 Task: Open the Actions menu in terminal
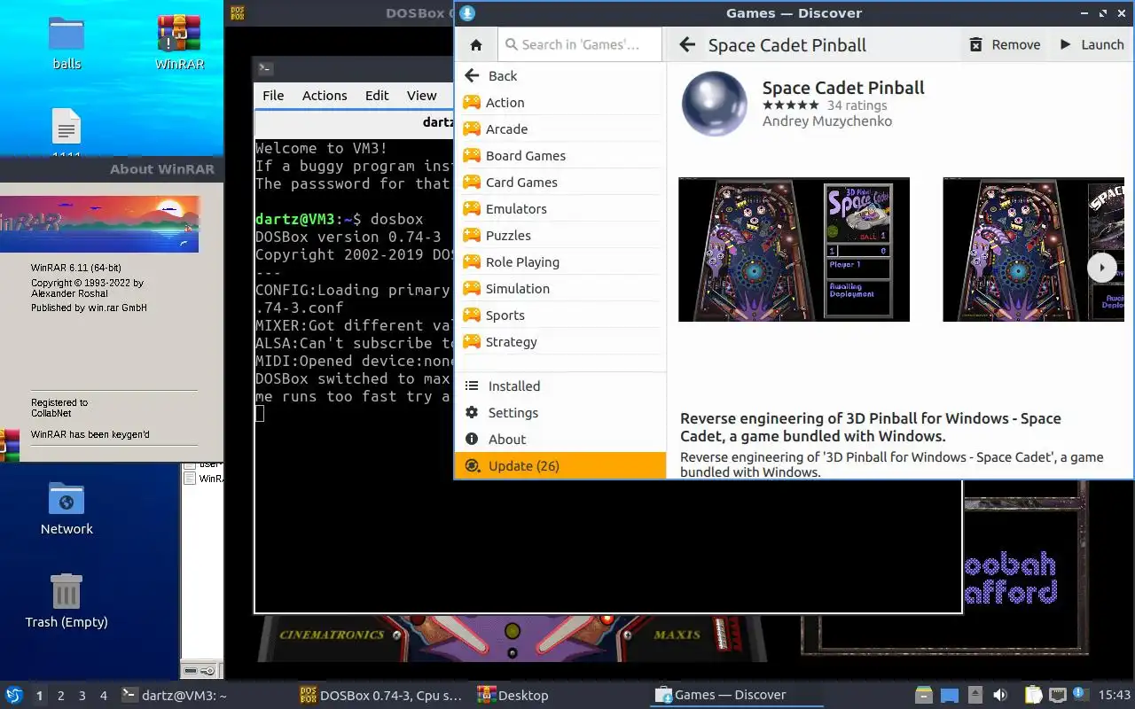click(325, 96)
